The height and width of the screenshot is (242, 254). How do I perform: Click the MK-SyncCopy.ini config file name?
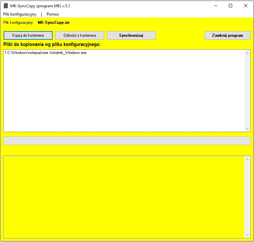click(x=54, y=23)
